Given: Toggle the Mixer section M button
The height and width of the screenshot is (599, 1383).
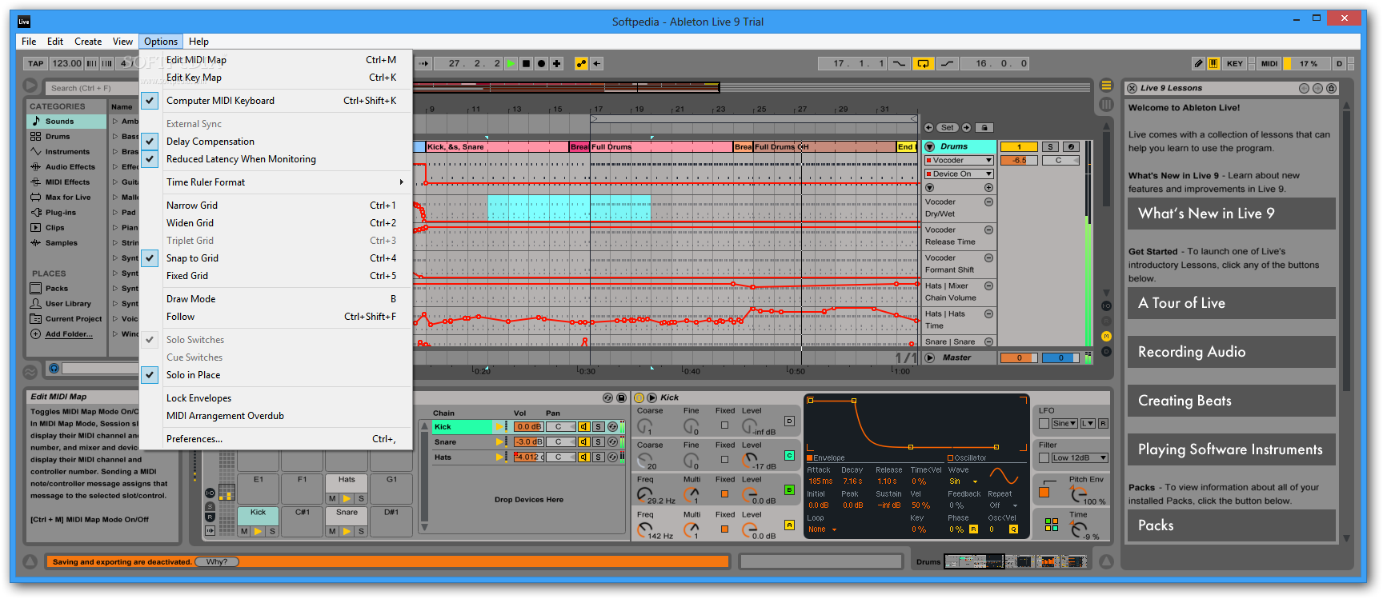Looking at the screenshot, I should coord(1106,337).
